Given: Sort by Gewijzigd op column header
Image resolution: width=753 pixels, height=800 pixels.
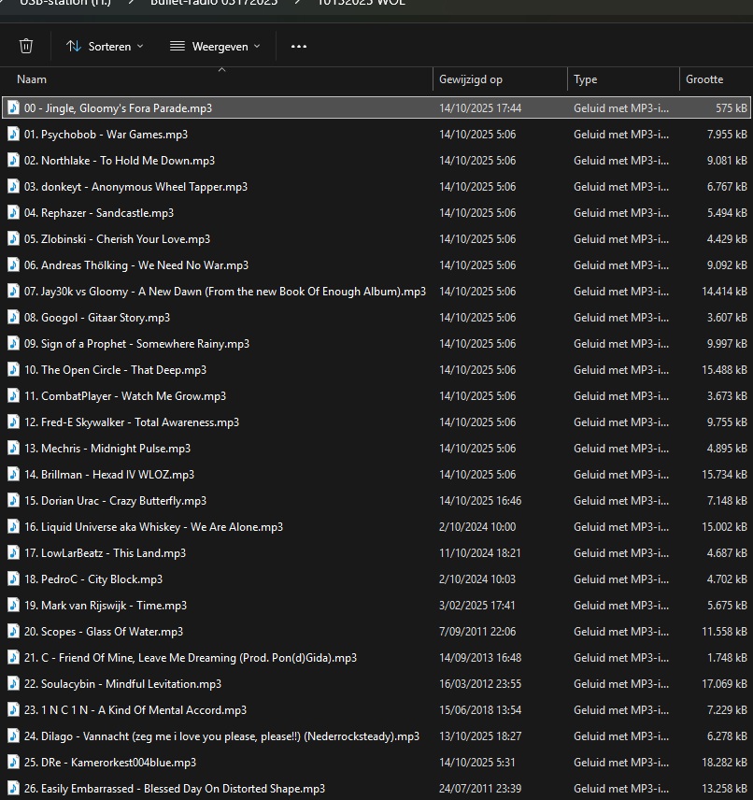Looking at the screenshot, I should (x=471, y=79).
